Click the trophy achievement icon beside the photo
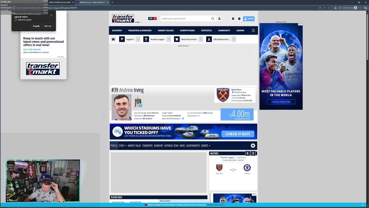The height and width of the screenshot is (208, 369). pos(138,102)
